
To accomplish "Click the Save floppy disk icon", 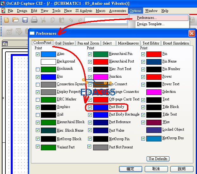I will pos(25,20).
